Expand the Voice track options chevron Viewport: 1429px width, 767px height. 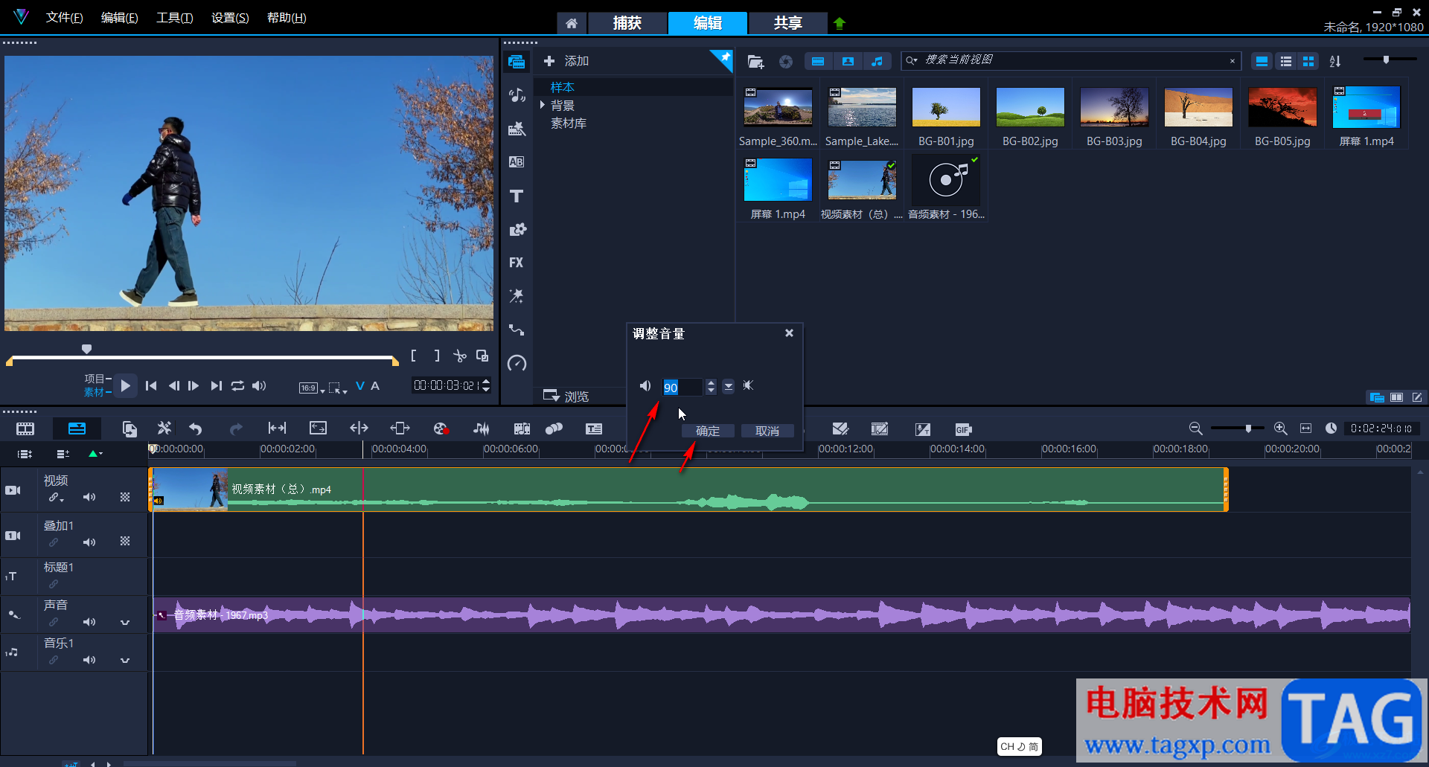125,623
